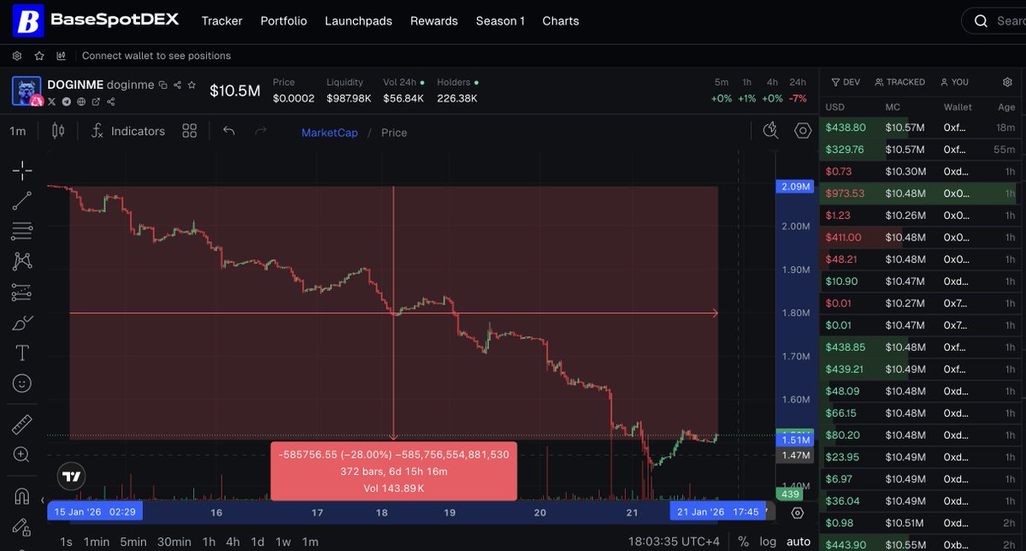Click the $438.80 trade row
The image size is (1026, 551).
(x=923, y=127)
